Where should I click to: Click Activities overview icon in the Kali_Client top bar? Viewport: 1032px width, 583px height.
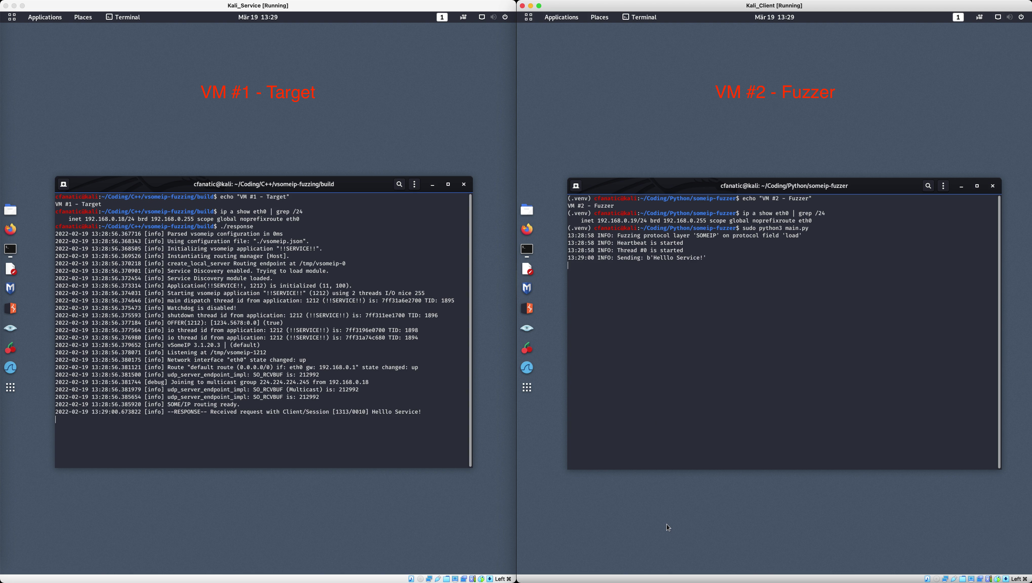coord(528,17)
